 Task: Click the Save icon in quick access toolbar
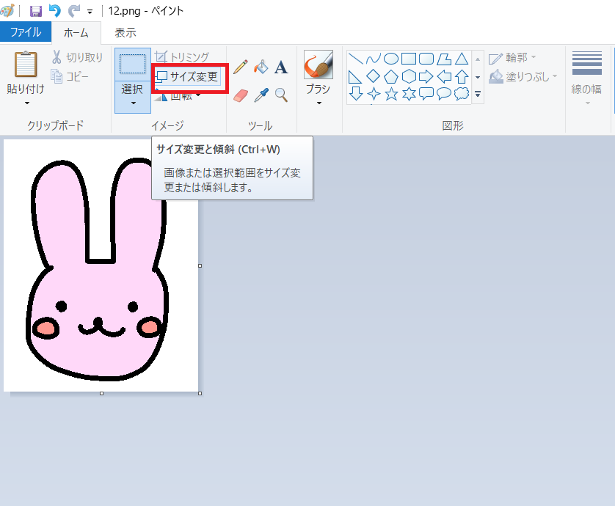coord(36,11)
